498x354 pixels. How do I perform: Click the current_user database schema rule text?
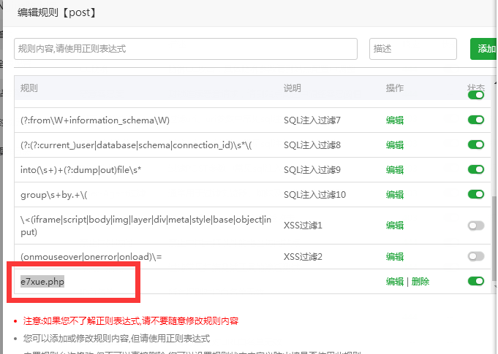coord(136,145)
